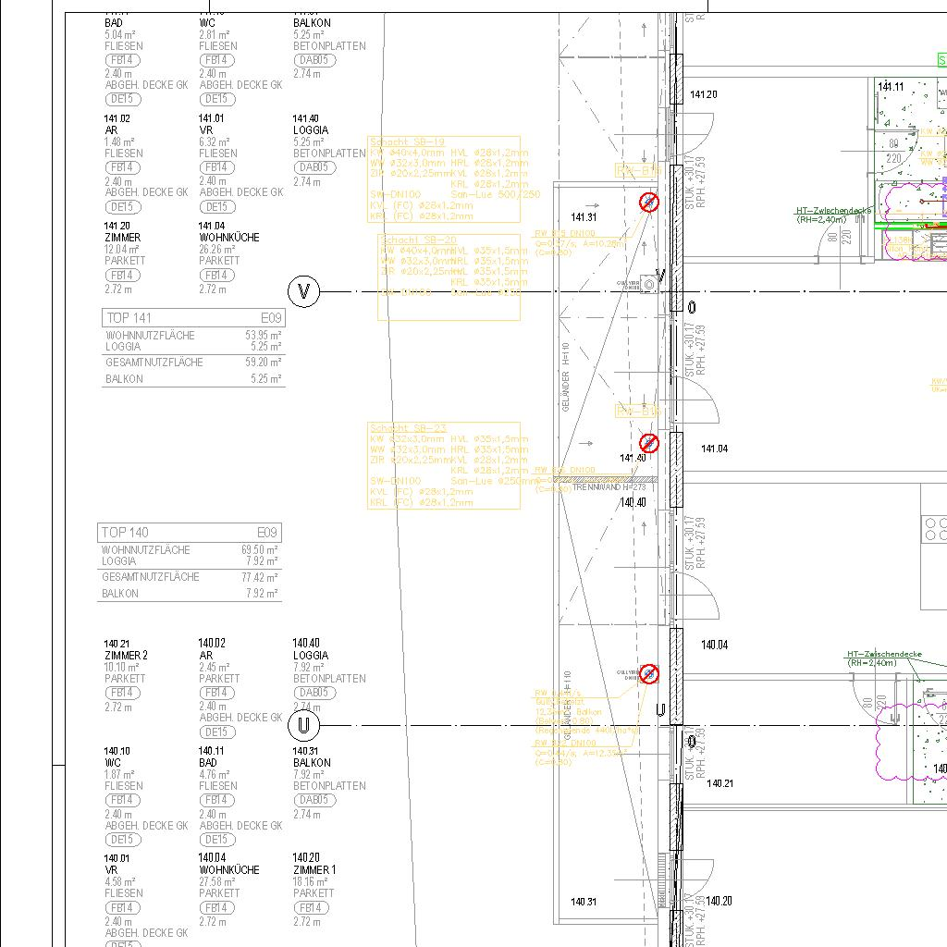This screenshot has height=947, width=947.
Task: Click room number 141.04 in the floor plan
Action: (x=714, y=449)
